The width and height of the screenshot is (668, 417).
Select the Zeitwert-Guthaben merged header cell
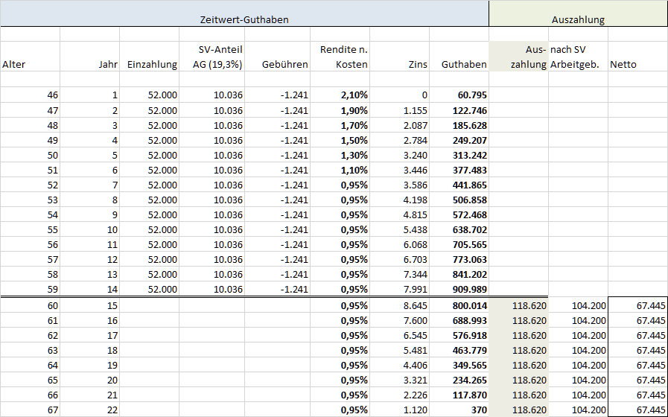coord(244,19)
